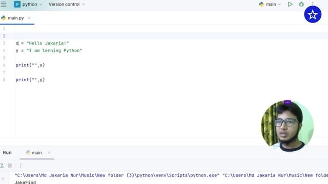This screenshot has width=328, height=184.
Task: Click the blue P project icon
Action: [x=17, y=4]
